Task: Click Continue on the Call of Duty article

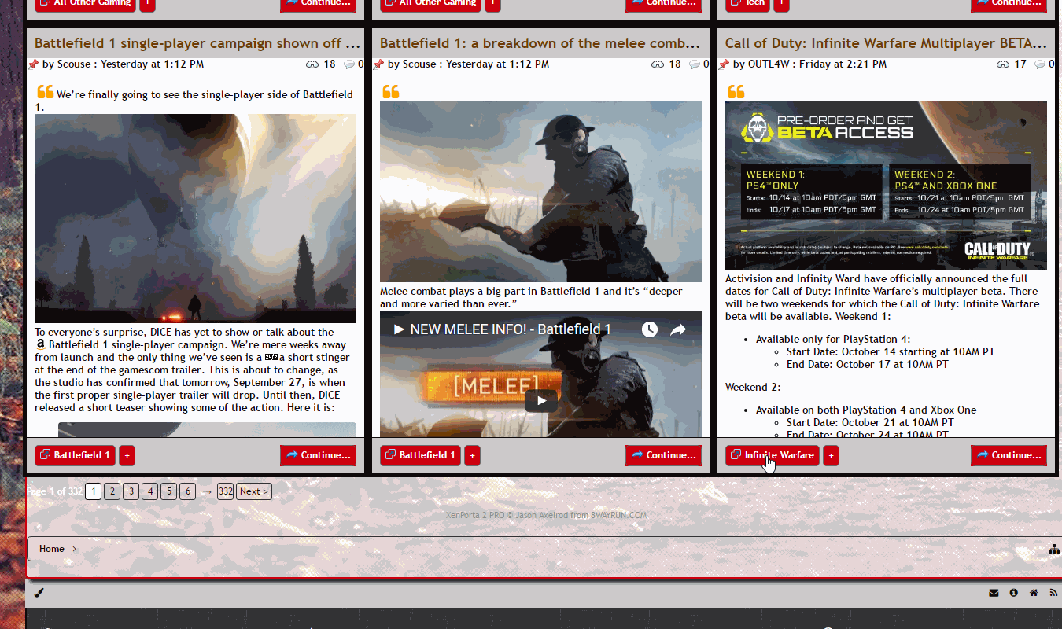Action: point(1009,455)
